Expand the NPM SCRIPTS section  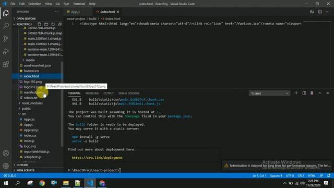coord(25,170)
